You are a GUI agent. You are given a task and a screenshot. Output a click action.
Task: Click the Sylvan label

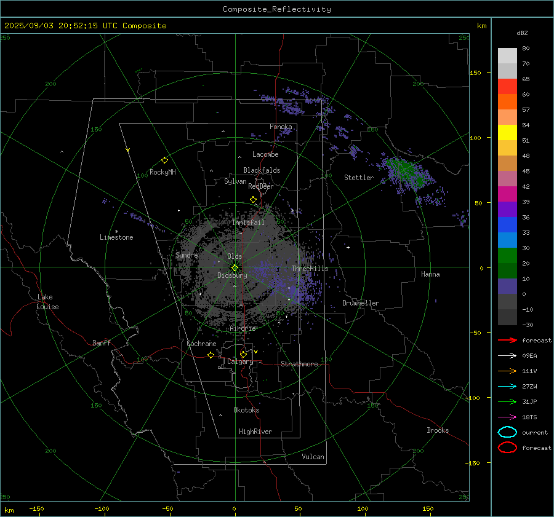coord(235,181)
